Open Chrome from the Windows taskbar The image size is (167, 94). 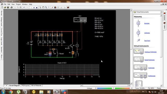[11, 92]
